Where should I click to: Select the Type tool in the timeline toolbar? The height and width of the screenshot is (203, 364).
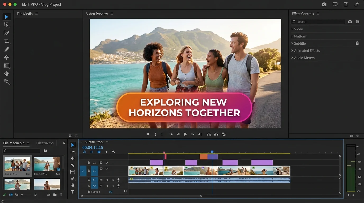pos(72,192)
